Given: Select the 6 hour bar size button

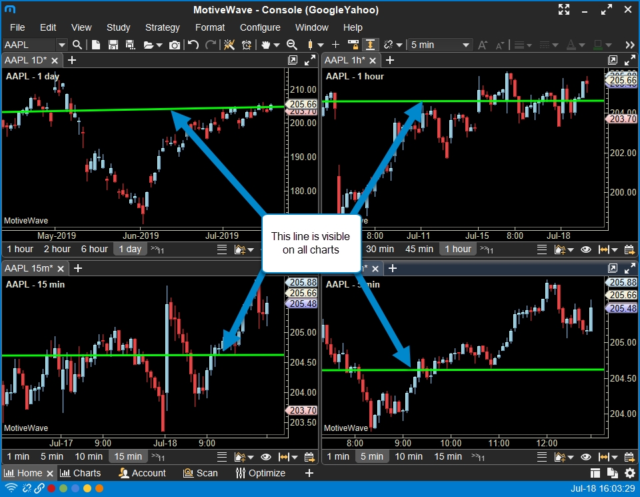Looking at the screenshot, I should (x=94, y=250).
